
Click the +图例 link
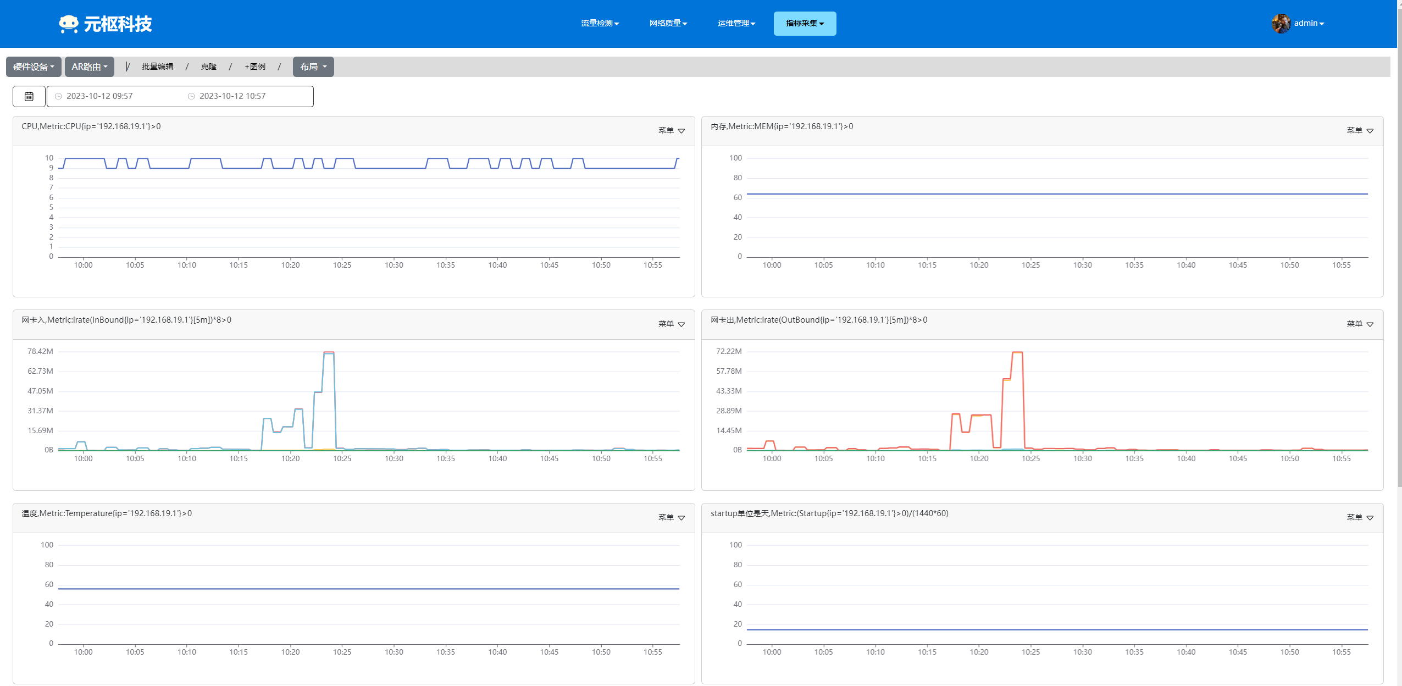pyautogui.click(x=255, y=67)
